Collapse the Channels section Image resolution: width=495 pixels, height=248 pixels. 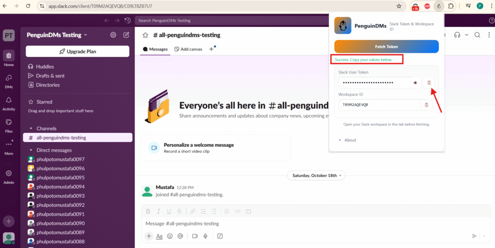pyautogui.click(x=30, y=129)
